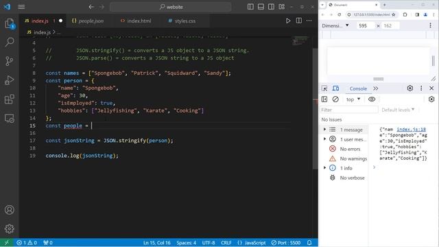439x247 pixels.
Task: Open the Remote Explorer view
Action: (x=10, y=118)
